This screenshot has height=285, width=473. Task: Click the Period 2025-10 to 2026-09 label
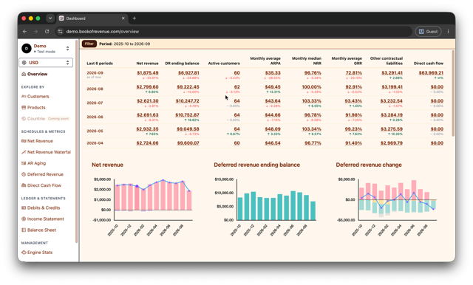coord(125,44)
